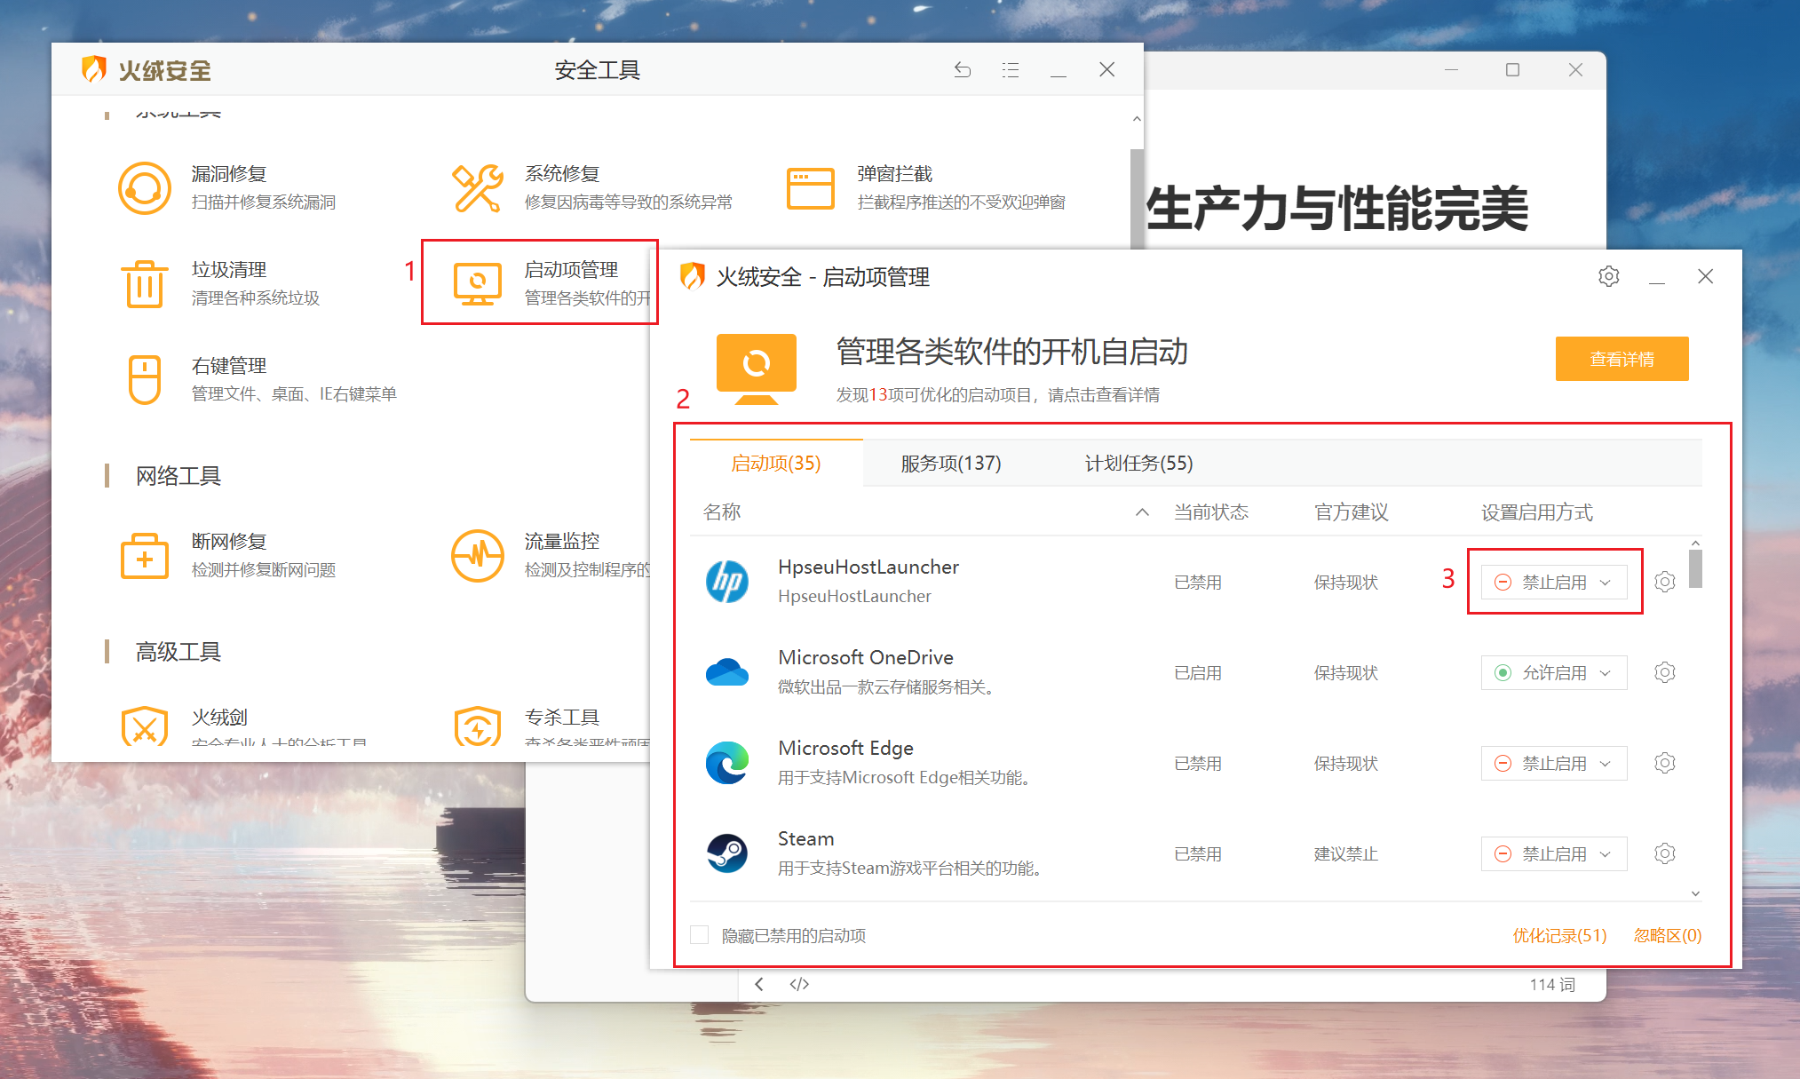Open 禁止启用 dropdown for Steam

tap(1554, 854)
